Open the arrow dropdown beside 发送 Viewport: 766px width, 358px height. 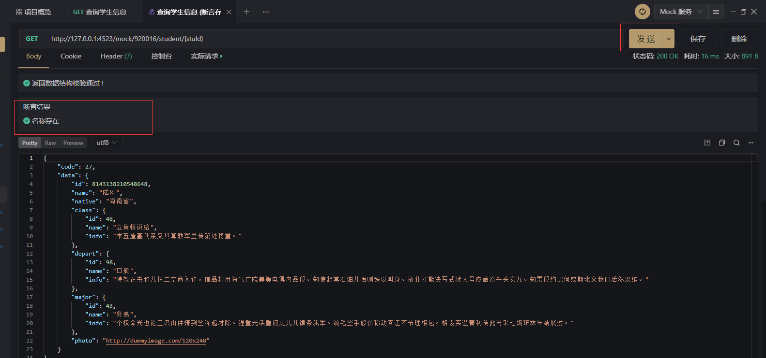click(x=668, y=39)
